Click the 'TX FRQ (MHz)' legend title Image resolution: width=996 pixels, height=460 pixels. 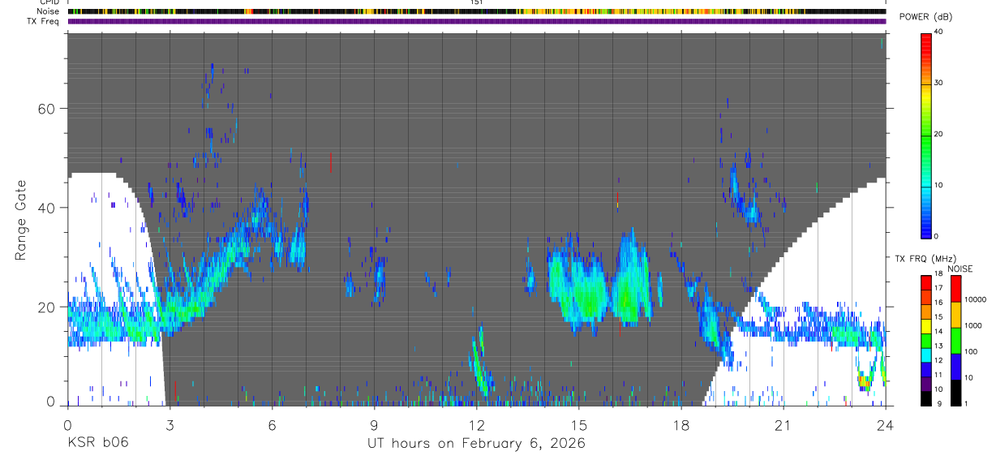click(x=925, y=259)
